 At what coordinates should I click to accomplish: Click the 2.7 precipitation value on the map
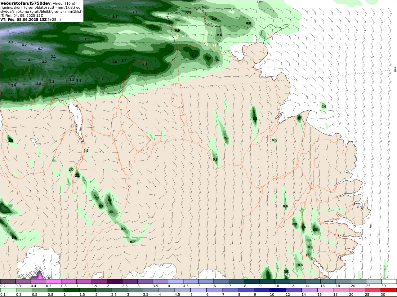pyautogui.click(x=135, y=12)
